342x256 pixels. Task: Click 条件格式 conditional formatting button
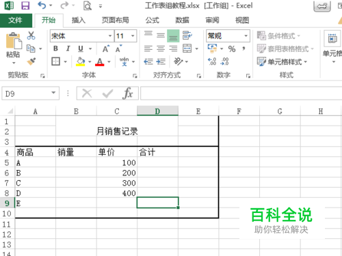[x=278, y=35]
